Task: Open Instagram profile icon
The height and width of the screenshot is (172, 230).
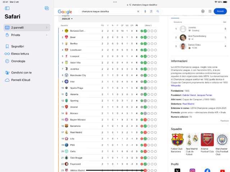Action: [x=192, y=170]
